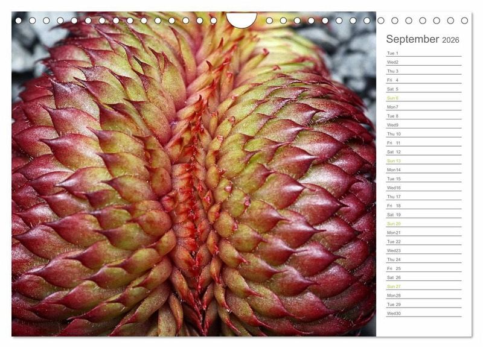Click the September 2026 month heading
This screenshot has width=483, height=348.
point(422,39)
